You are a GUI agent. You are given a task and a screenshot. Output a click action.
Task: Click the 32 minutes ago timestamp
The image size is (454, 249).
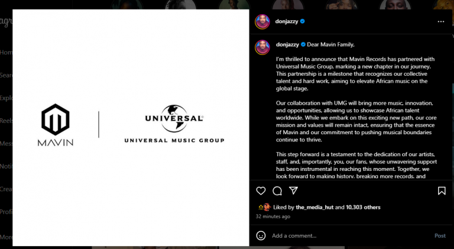(x=273, y=216)
